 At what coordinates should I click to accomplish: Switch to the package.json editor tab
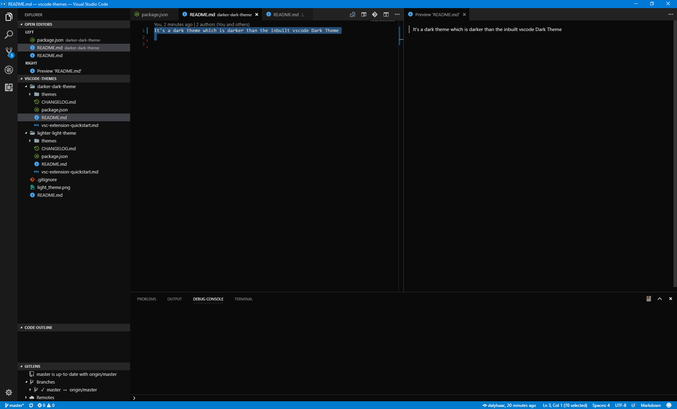click(154, 14)
